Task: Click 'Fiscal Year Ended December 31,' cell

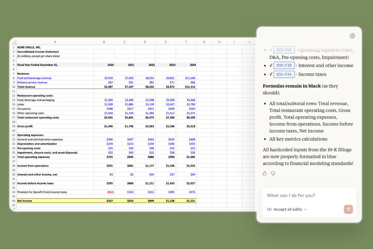Action: pyautogui.click(x=37, y=65)
